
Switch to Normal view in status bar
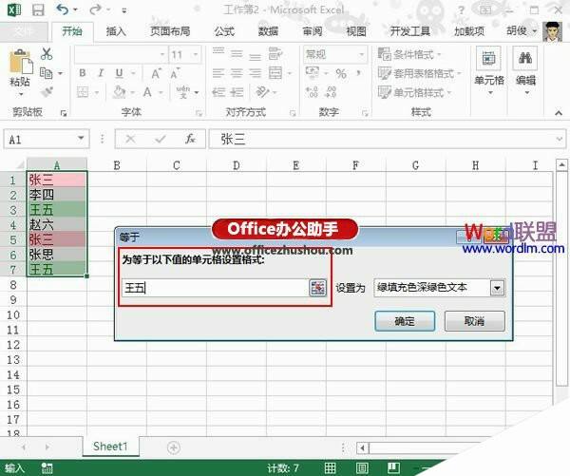pyautogui.click(x=330, y=467)
